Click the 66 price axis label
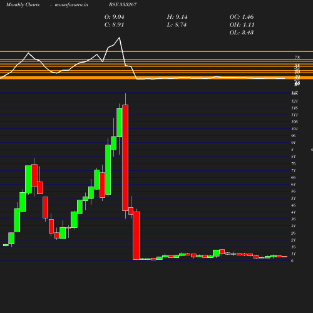Screen dimensions: 313x313 (x=294, y=178)
